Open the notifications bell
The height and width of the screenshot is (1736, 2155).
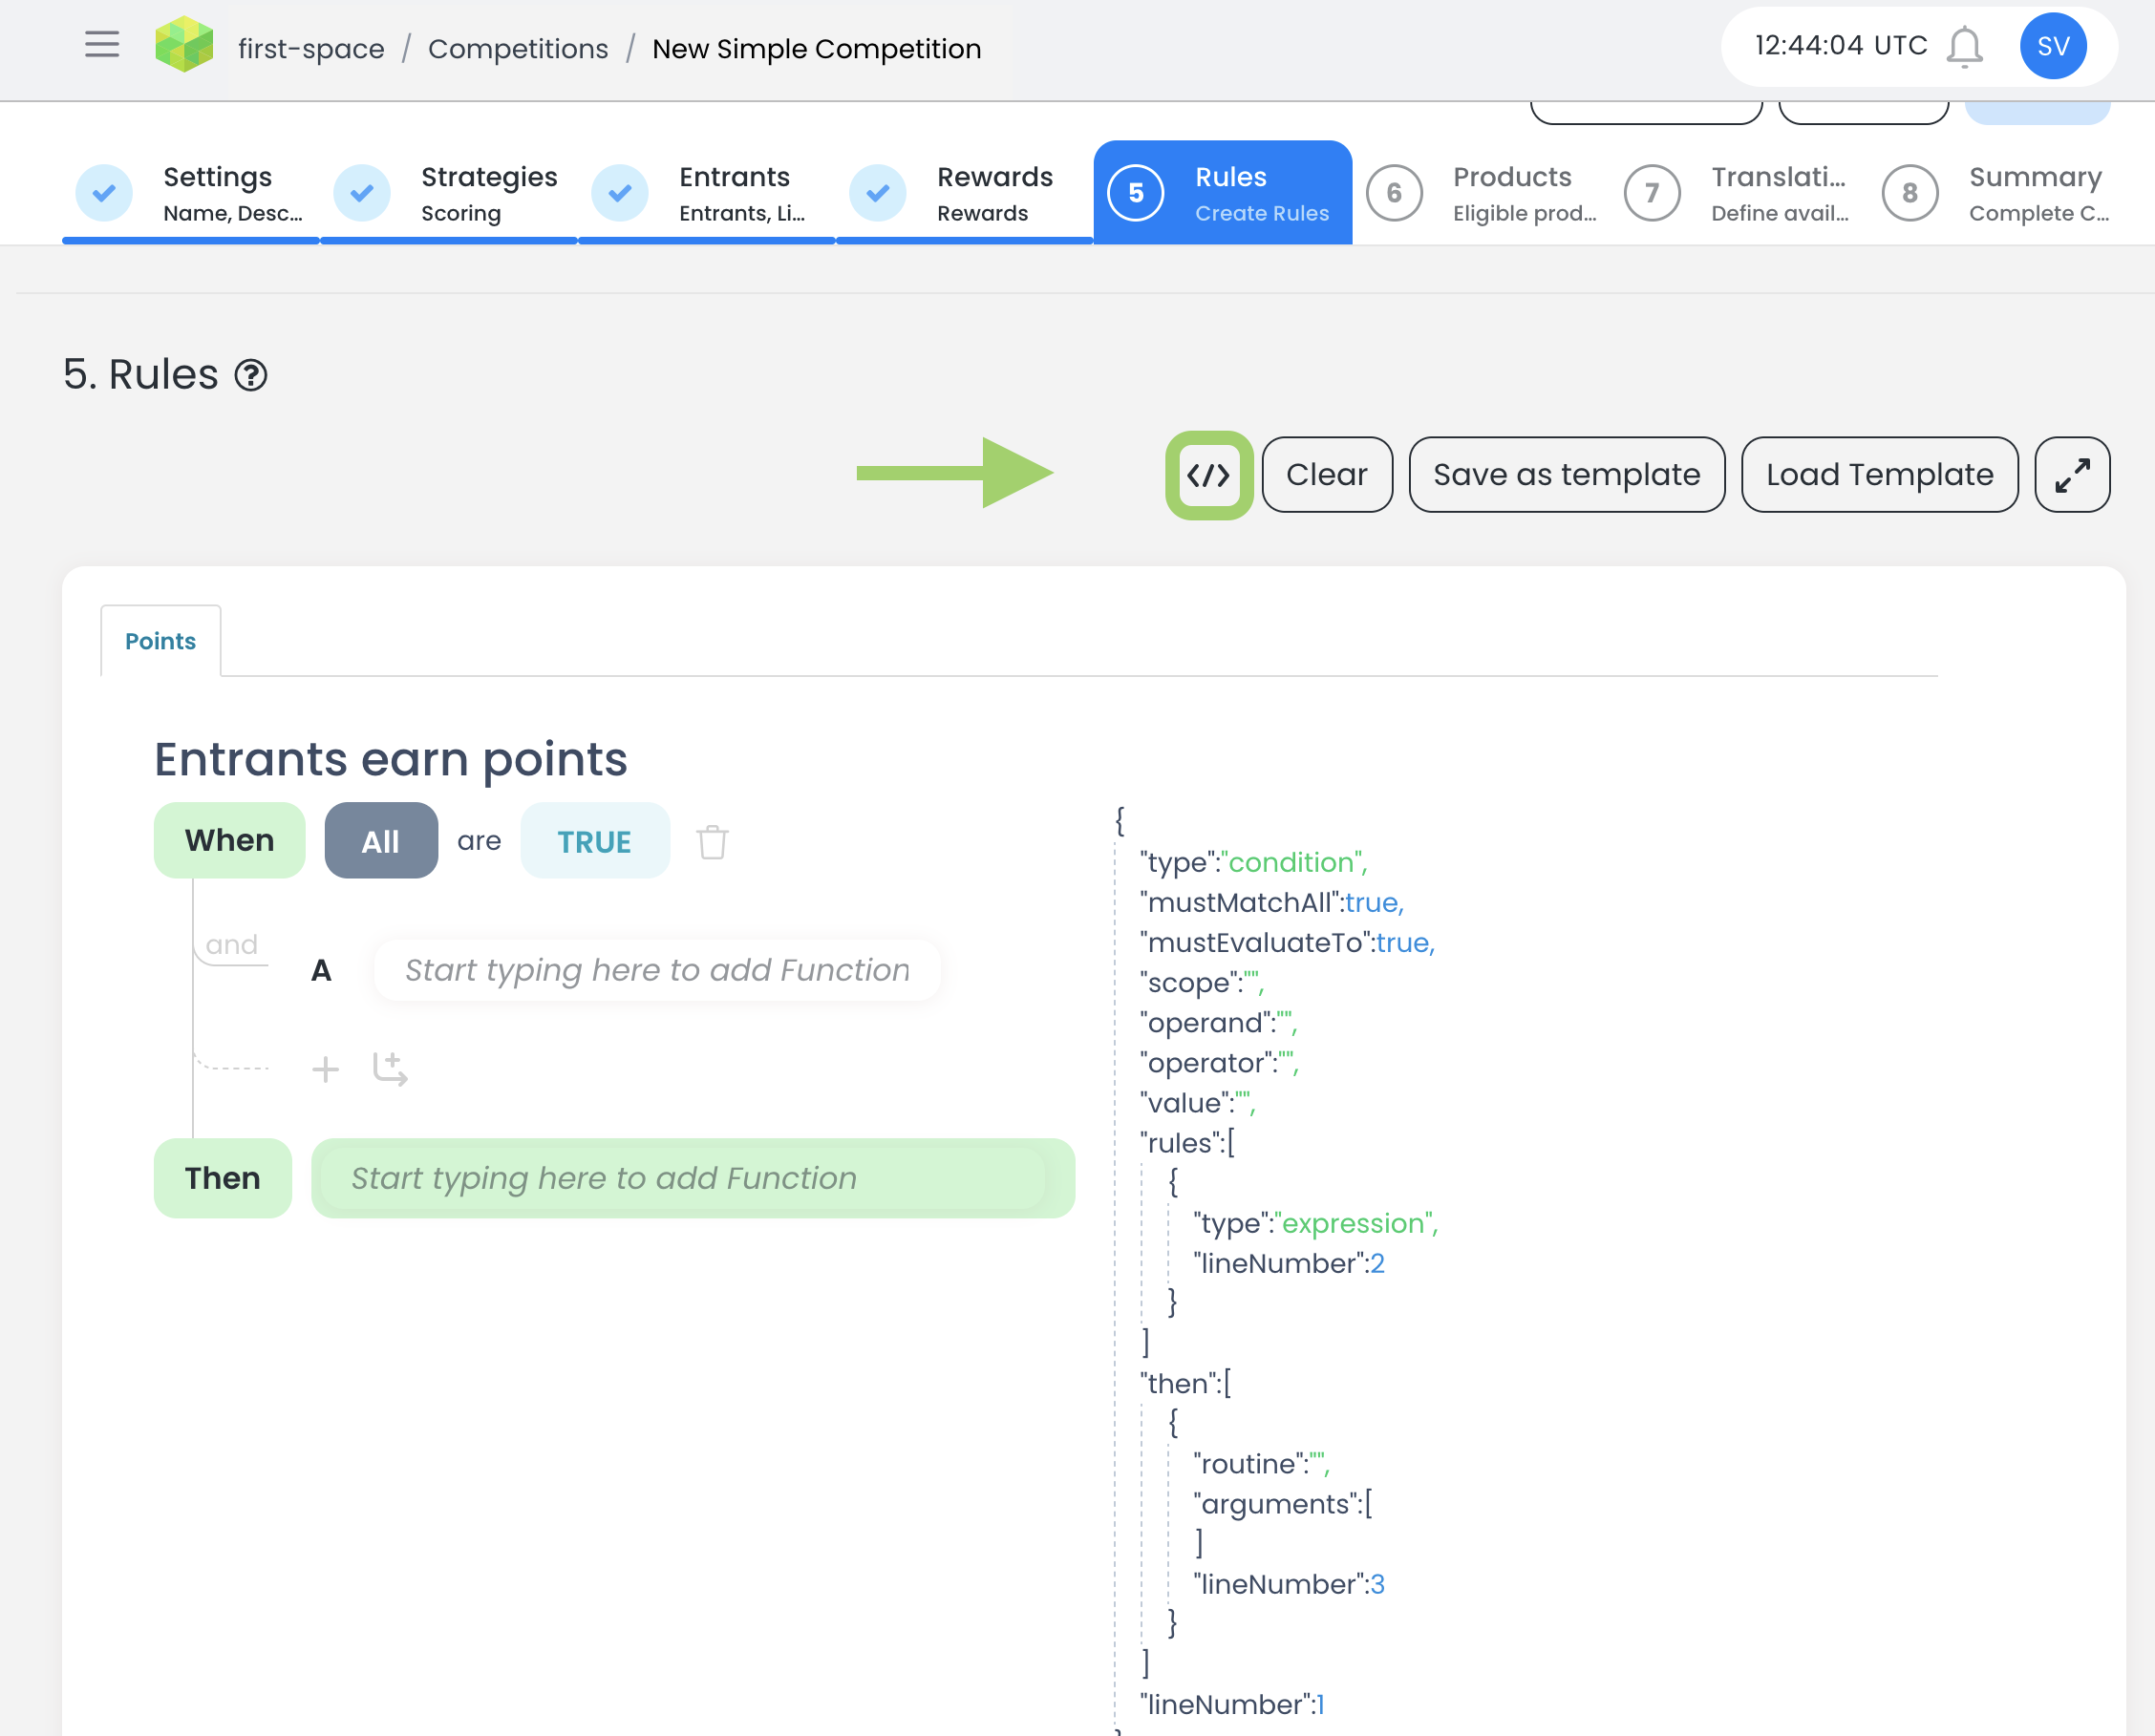tap(1964, 47)
